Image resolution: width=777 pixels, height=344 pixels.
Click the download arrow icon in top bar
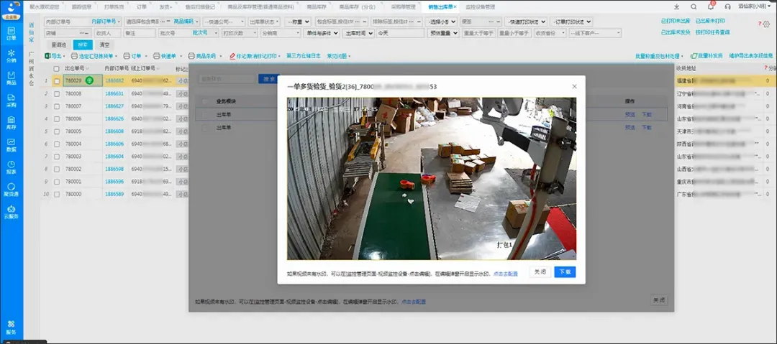click(x=677, y=6)
